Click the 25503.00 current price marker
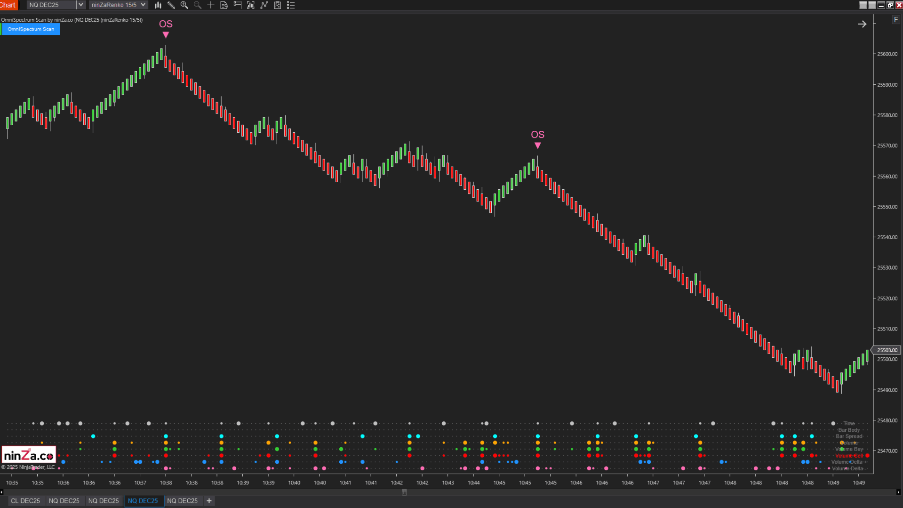903x508 pixels. pyautogui.click(x=887, y=350)
